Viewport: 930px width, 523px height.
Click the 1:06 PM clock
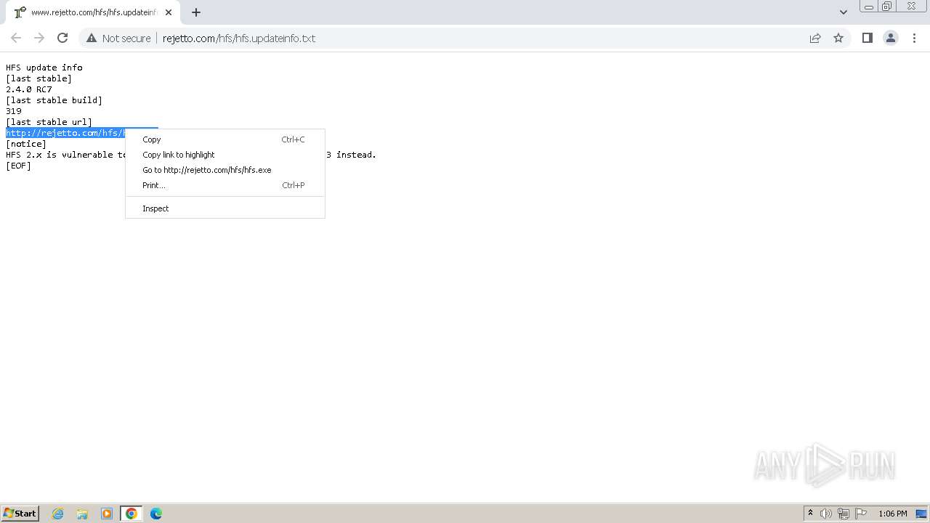click(893, 514)
